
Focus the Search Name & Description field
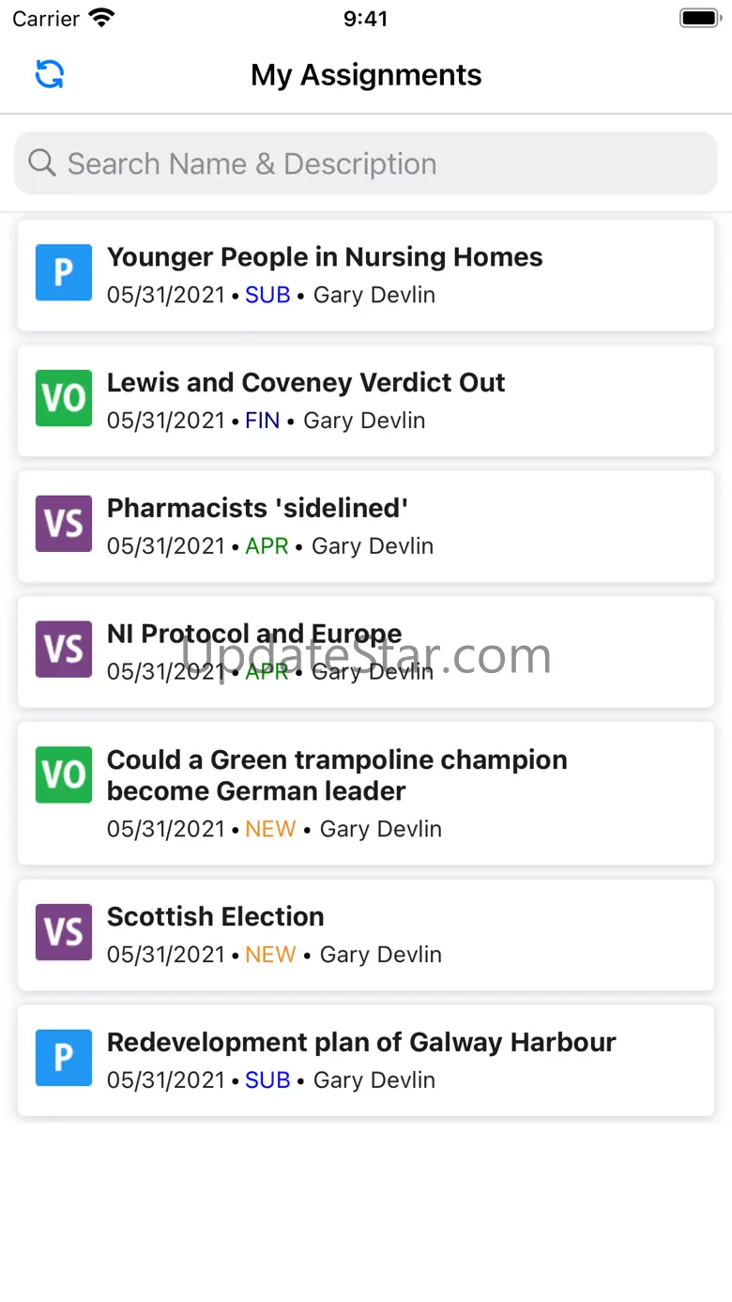pyautogui.click(x=375, y=163)
